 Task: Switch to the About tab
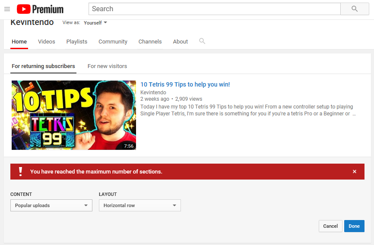click(x=181, y=42)
